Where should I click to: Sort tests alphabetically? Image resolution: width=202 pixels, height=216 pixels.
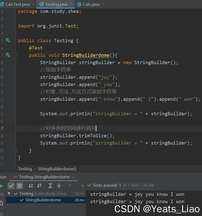point(31,186)
